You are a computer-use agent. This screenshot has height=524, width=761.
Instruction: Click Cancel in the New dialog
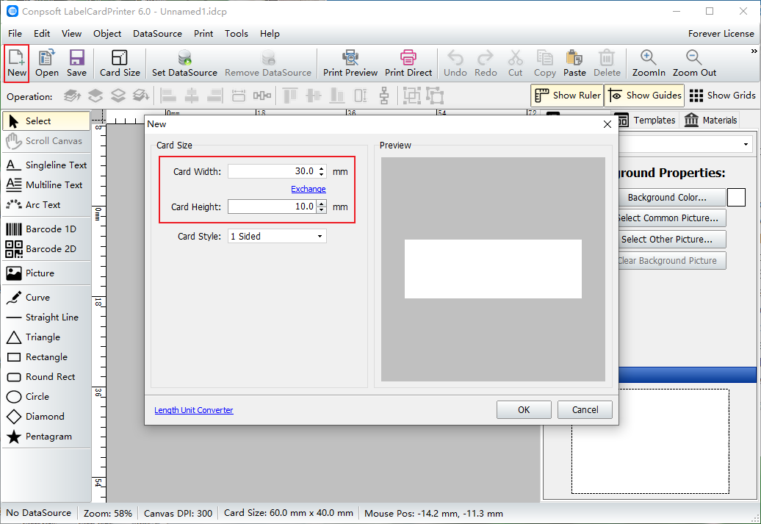585,410
